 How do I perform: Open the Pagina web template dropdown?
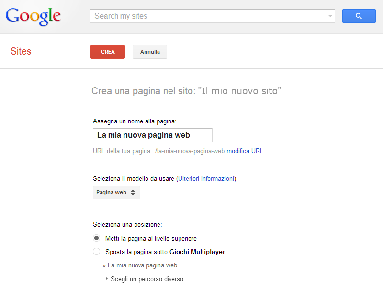pos(116,192)
